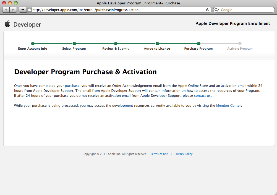Go back with the browser back arrow

pos(6,10)
